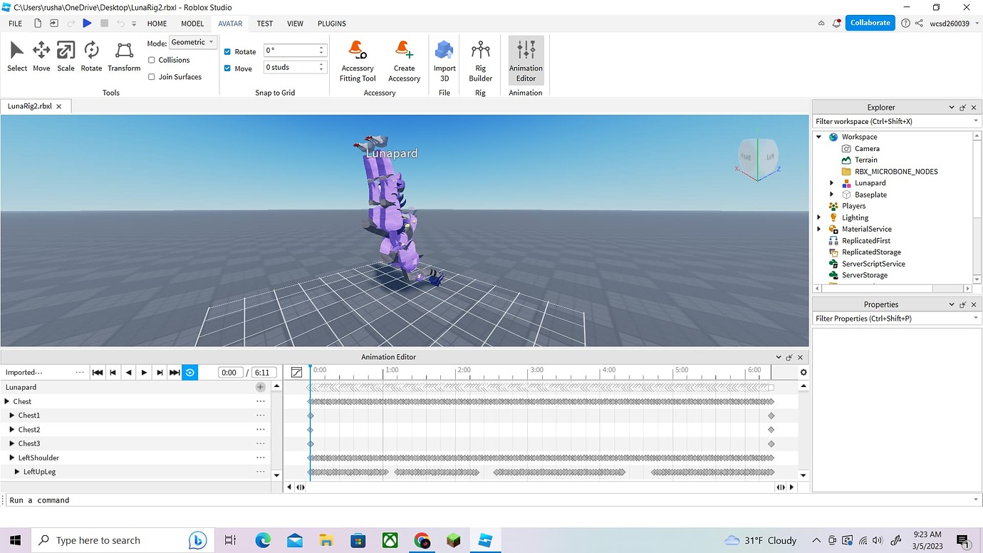This screenshot has height=553, width=983.
Task: Click the Filter workspace search box
Action: [896, 121]
